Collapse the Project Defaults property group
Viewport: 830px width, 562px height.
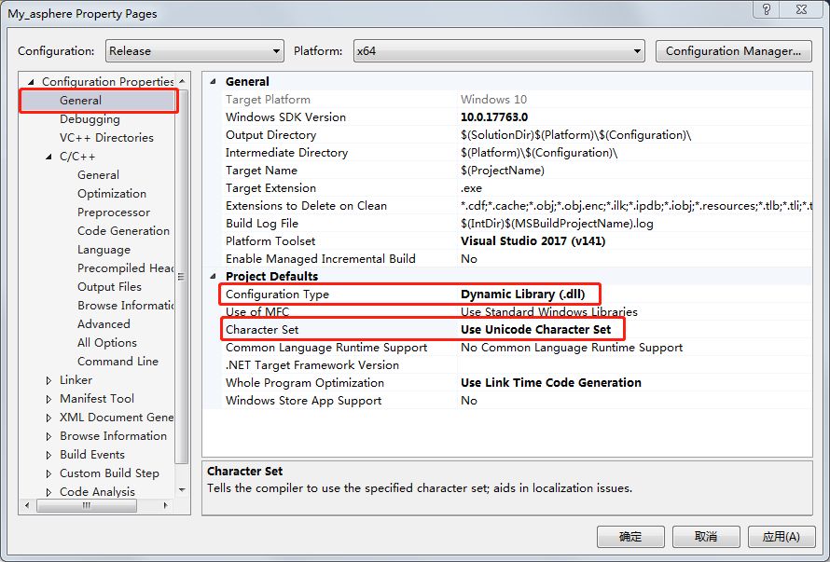click(x=214, y=277)
